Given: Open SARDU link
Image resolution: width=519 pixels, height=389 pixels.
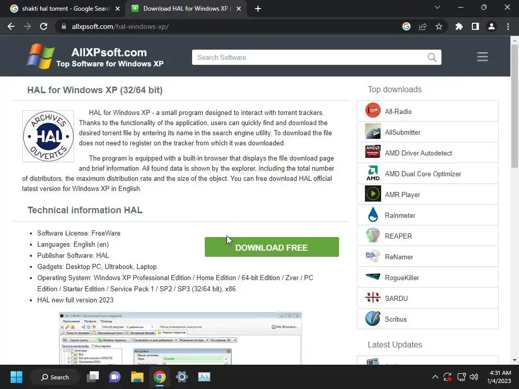Looking at the screenshot, I should click(x=396, y=298).
